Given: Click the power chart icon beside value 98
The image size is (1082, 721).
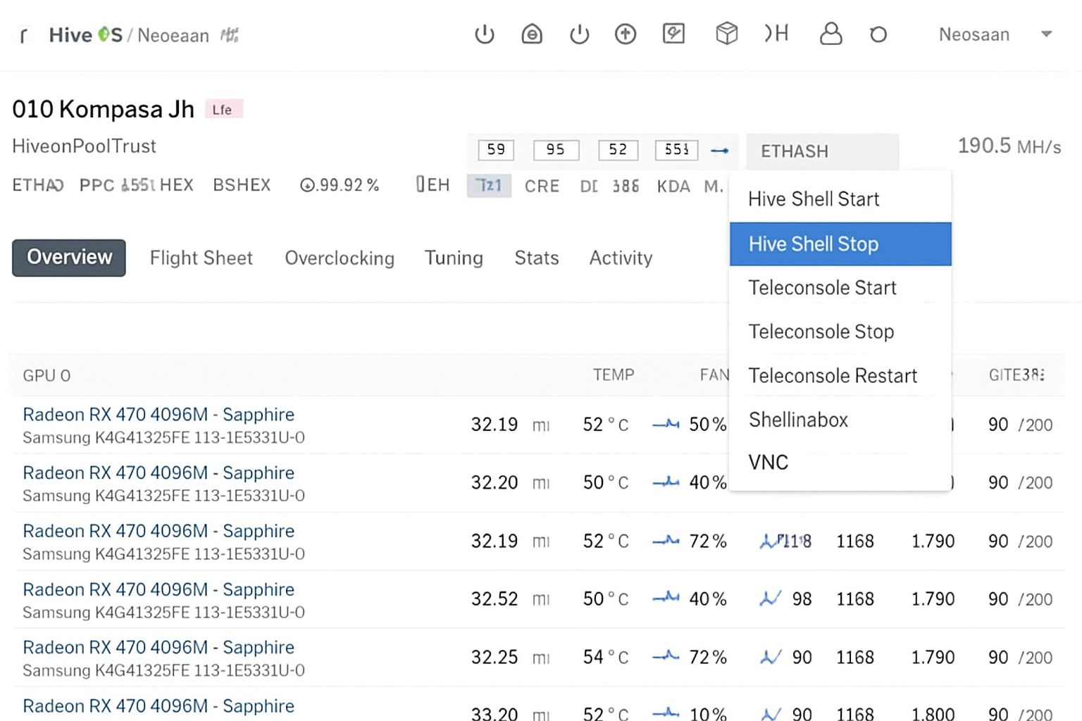Looking at the screenshot, I should click(771, 598).
